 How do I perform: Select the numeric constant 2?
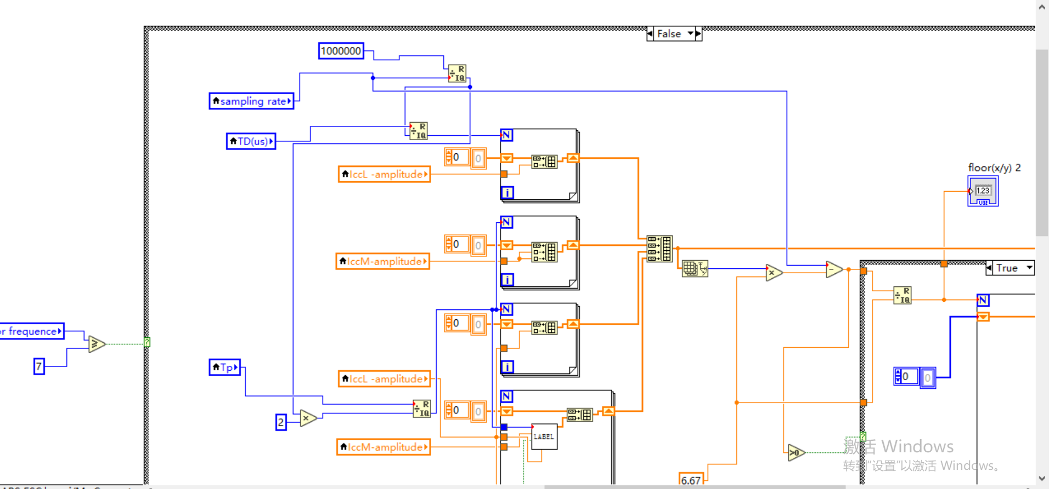pyautogui.click(x=281, y=422)
